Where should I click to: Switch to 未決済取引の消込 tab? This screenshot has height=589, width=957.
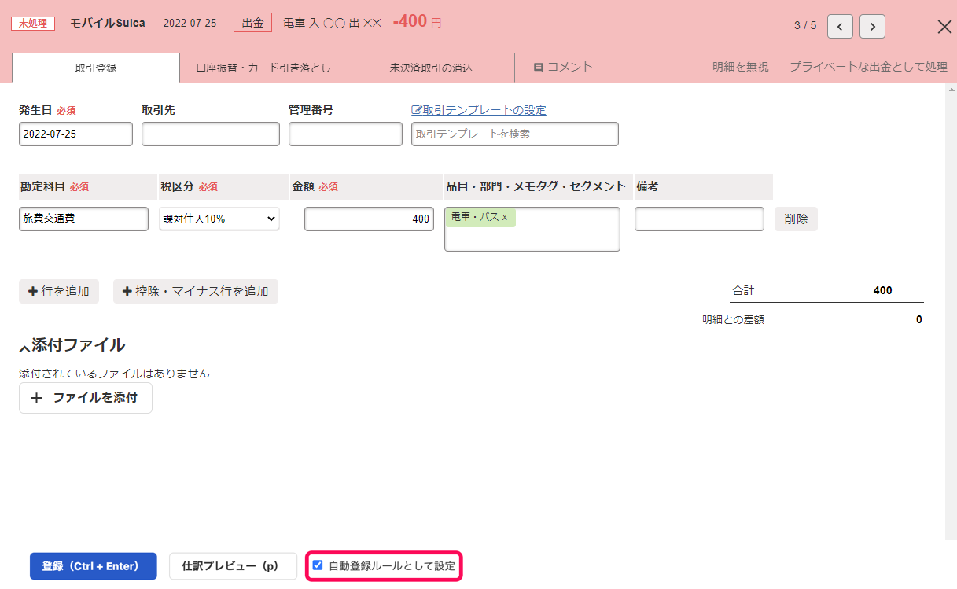point(431,68)
